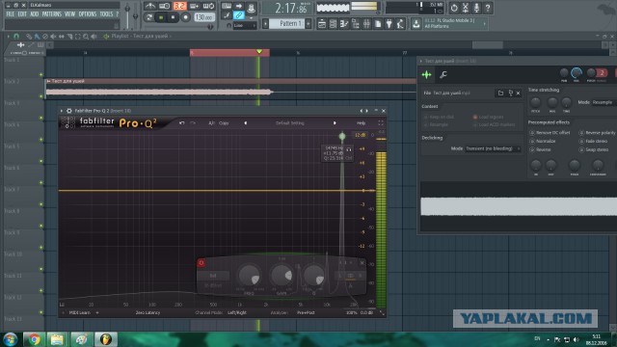Select the playlist mute tool
This screenshot has width=617, height=347.
point(53,37)
